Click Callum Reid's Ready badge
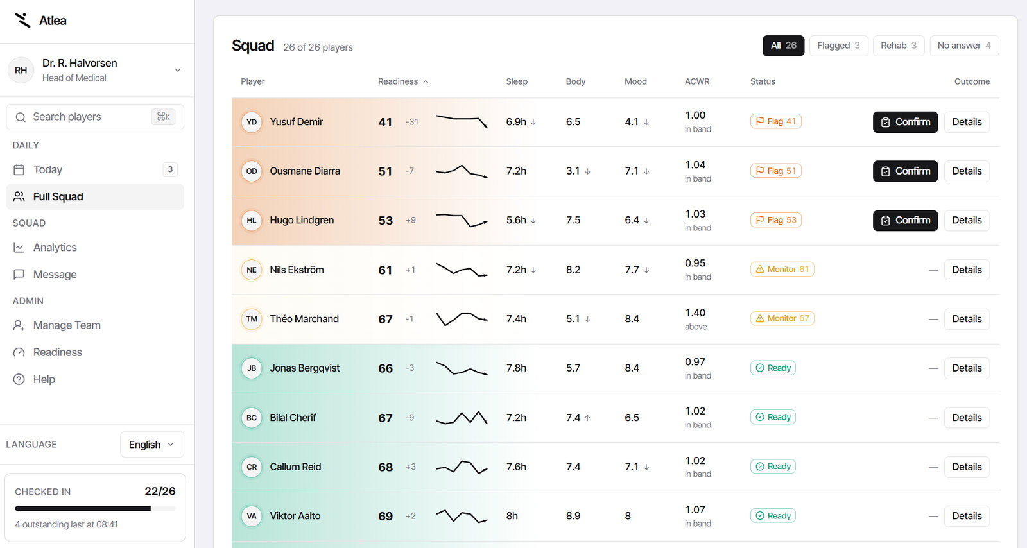Image resolution: width=1027 pixels, height=548 pixels. tap(773, 467)
